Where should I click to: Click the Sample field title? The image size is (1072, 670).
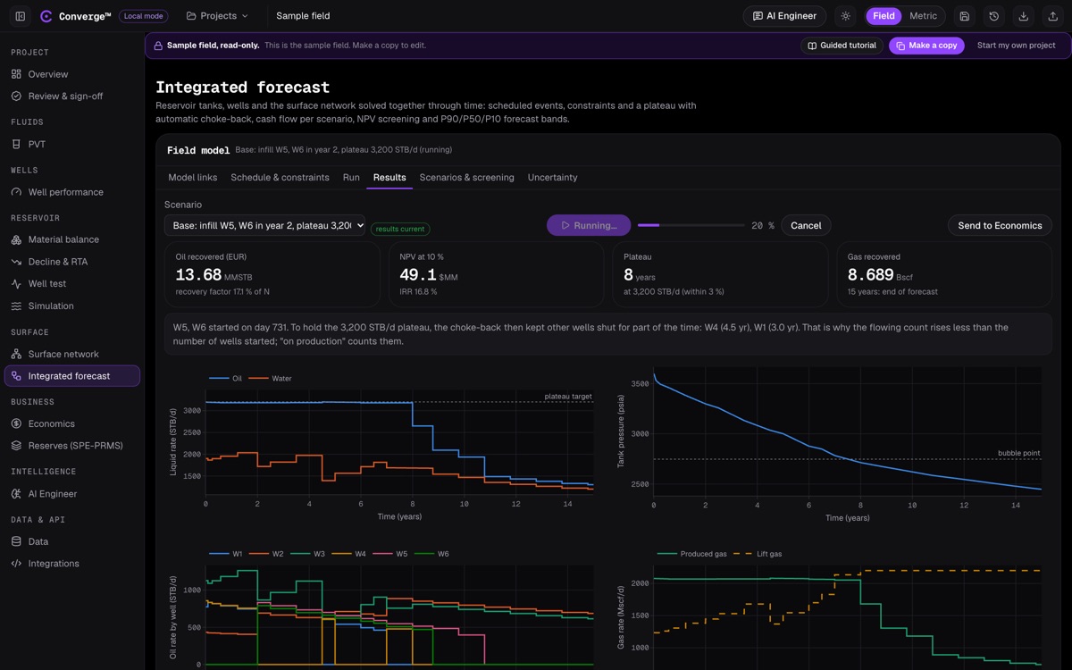click(x=303, y=16)
